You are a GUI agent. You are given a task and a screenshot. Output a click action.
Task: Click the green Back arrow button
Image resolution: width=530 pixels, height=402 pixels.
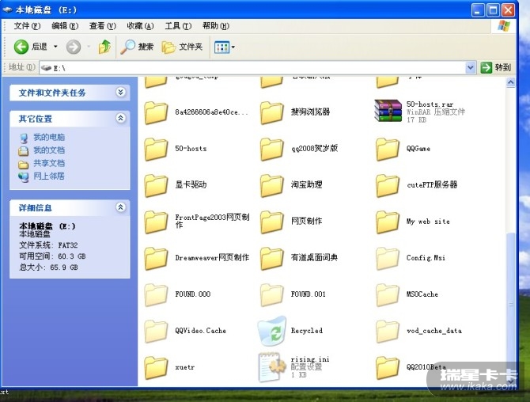point(21,47)
